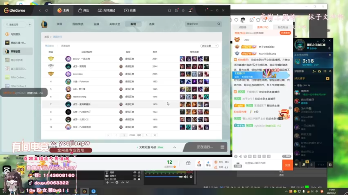Select 与我相关 in WeGame sidebar
The width and height of the screenshot is (348, 195).
pyautogui.click(x=18, y=34)
